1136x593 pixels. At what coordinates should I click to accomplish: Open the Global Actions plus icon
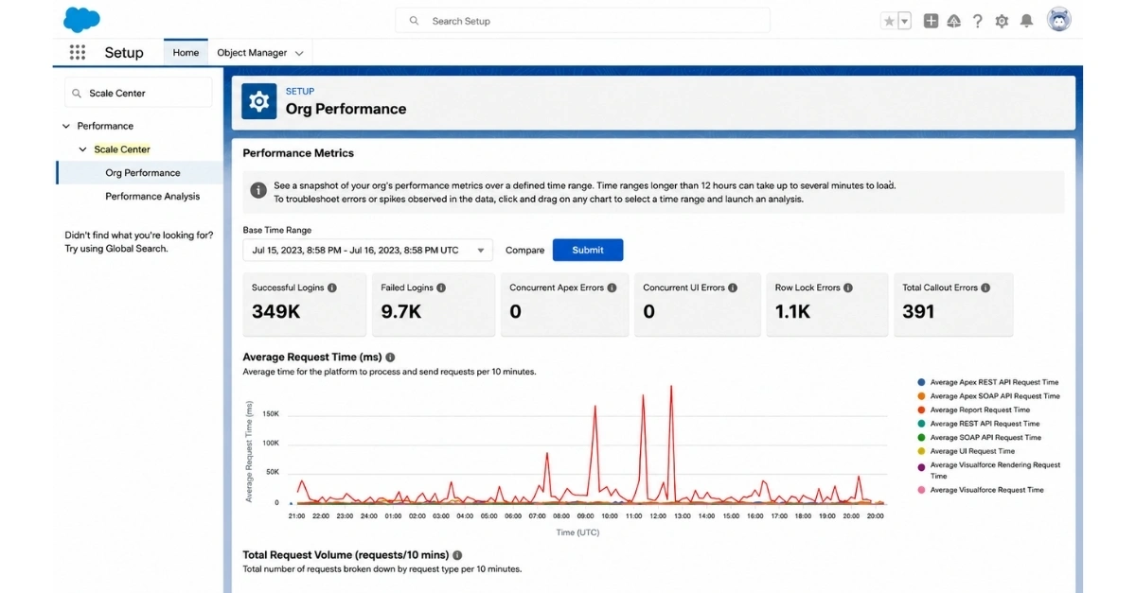pos(932,21)
